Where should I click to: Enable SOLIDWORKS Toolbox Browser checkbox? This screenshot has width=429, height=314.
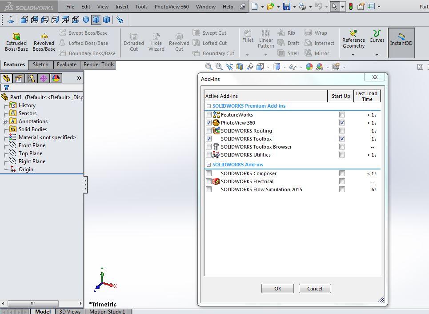[209, 146]
